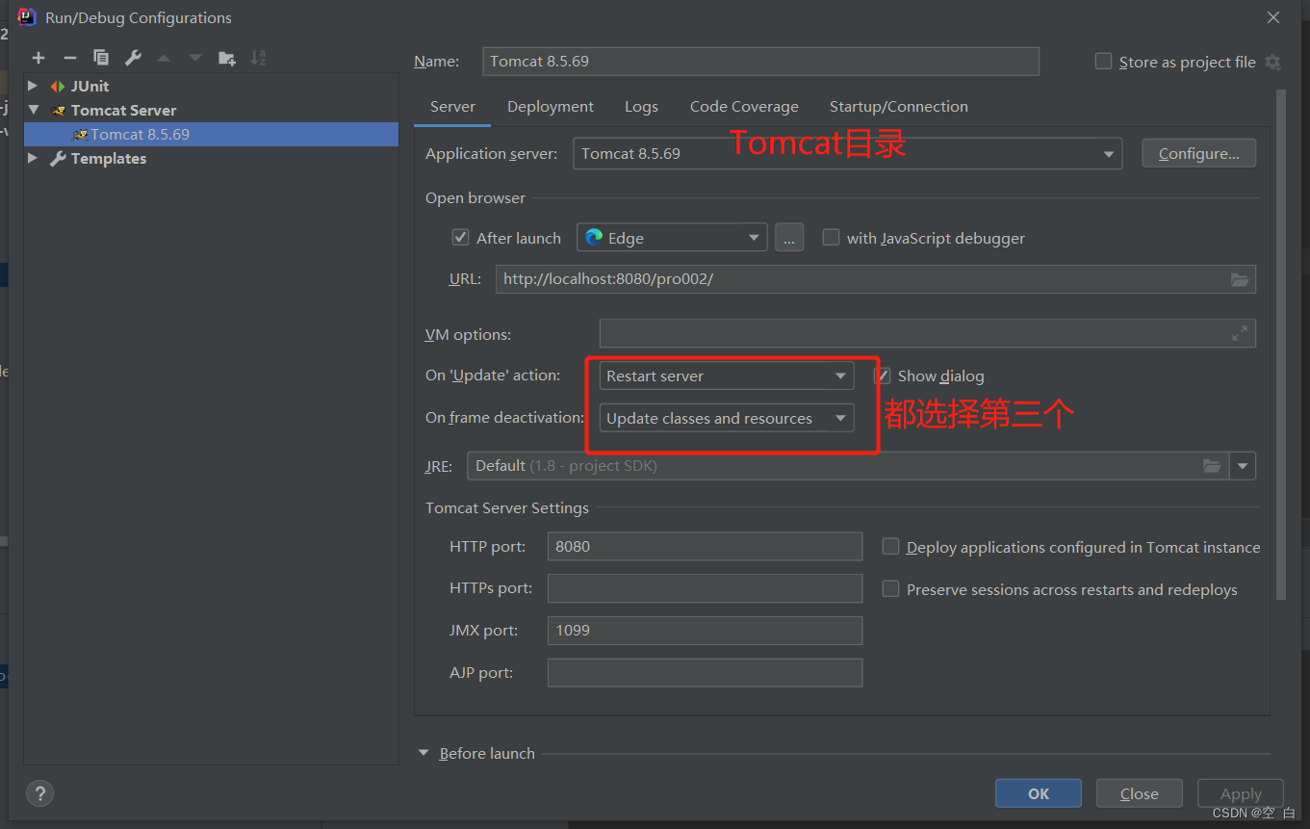The image size is (1310, 829).
Task: Click browser ellipsis button
Action: tap(789, 238)
